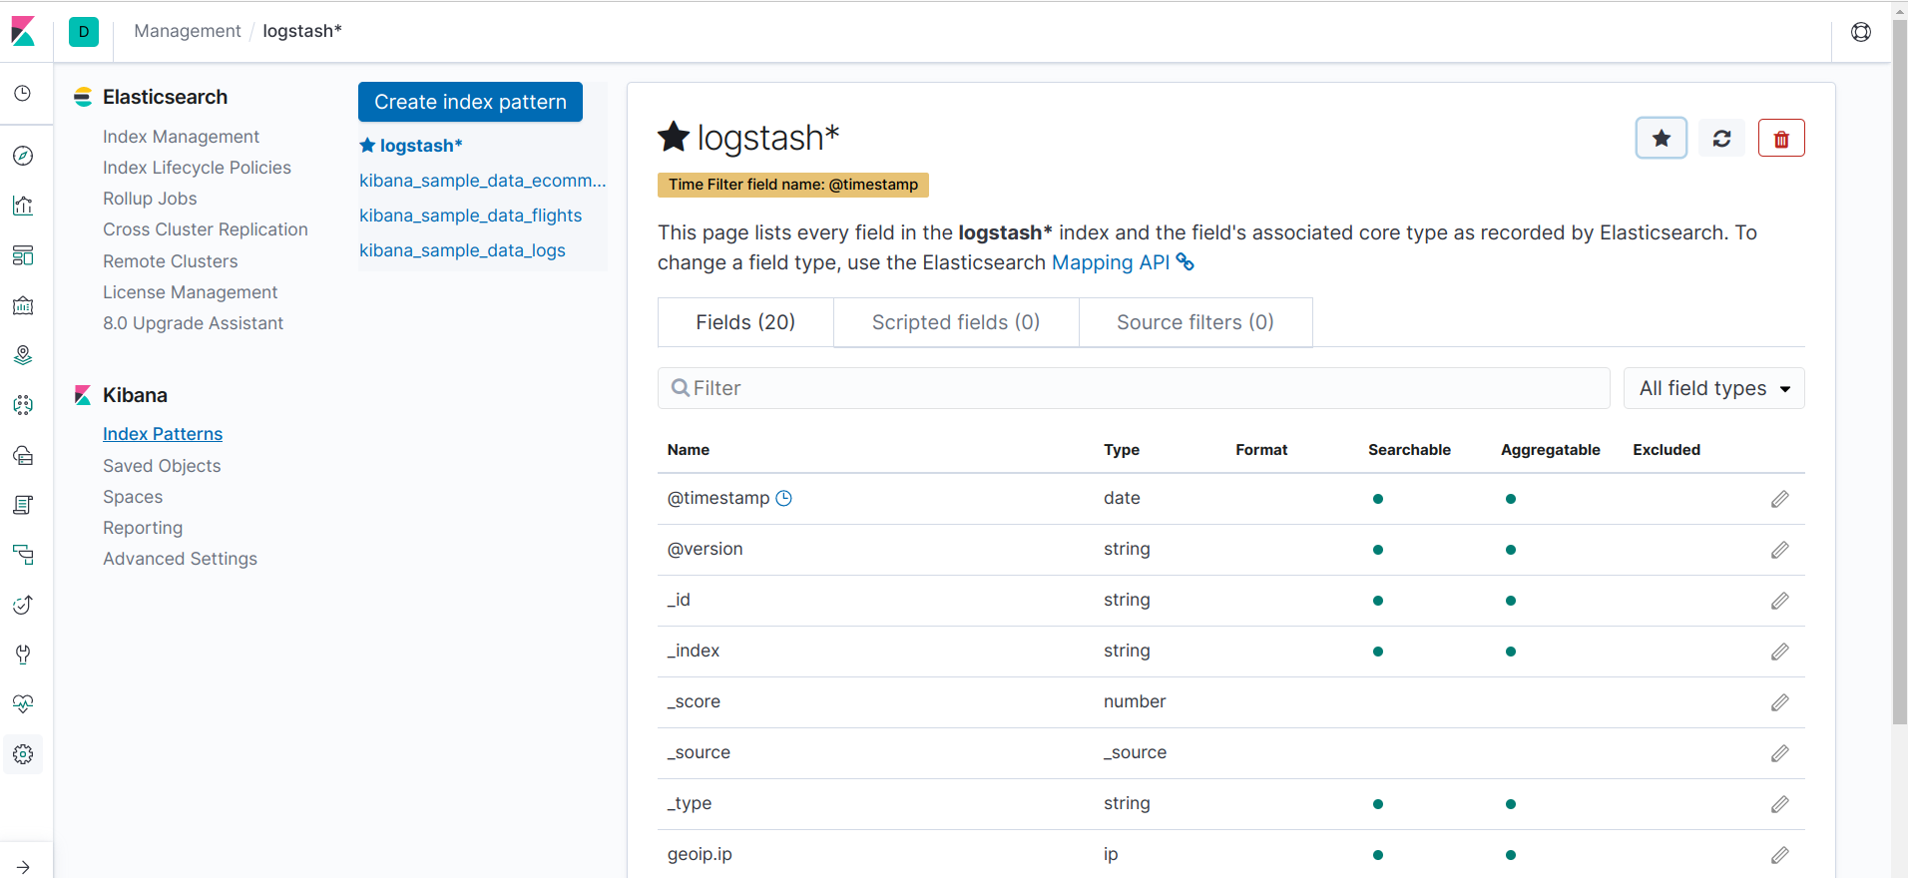This screenshot has width=1908, height=878.
Task: Switch to the Fields (20) tab
Action: [x=745, y=322]
